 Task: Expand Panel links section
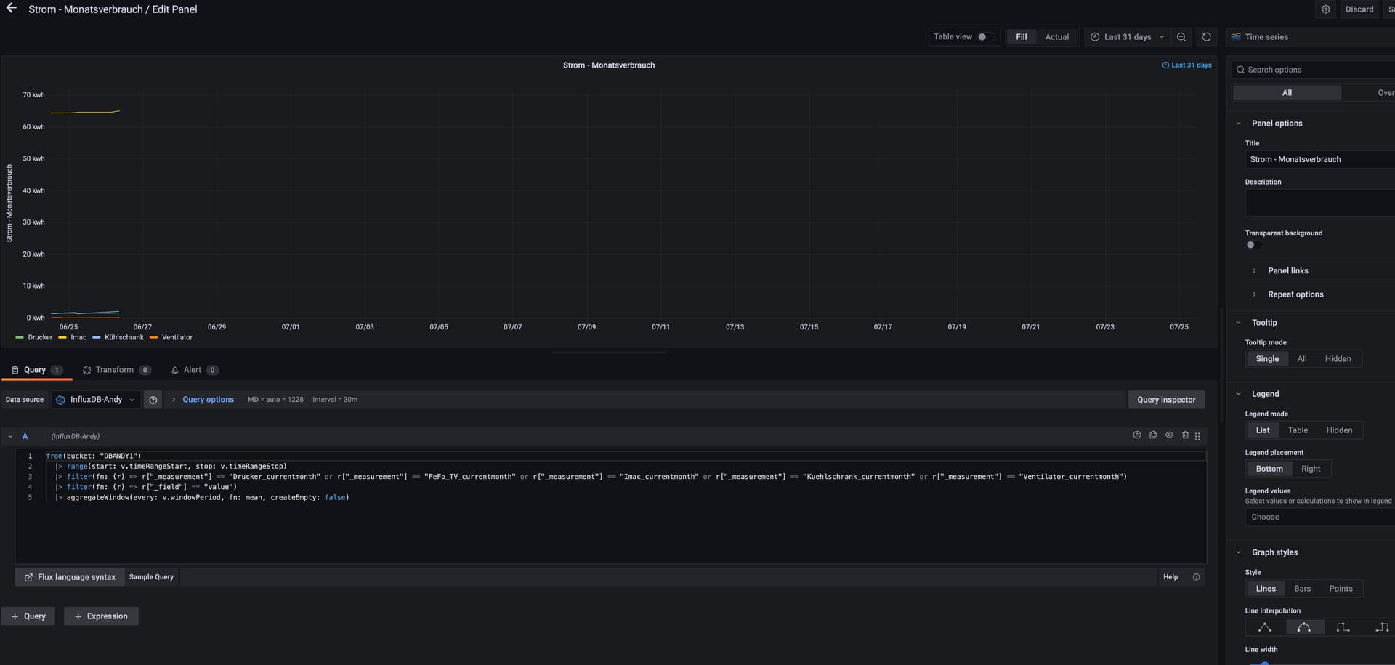pos(1287,270)
